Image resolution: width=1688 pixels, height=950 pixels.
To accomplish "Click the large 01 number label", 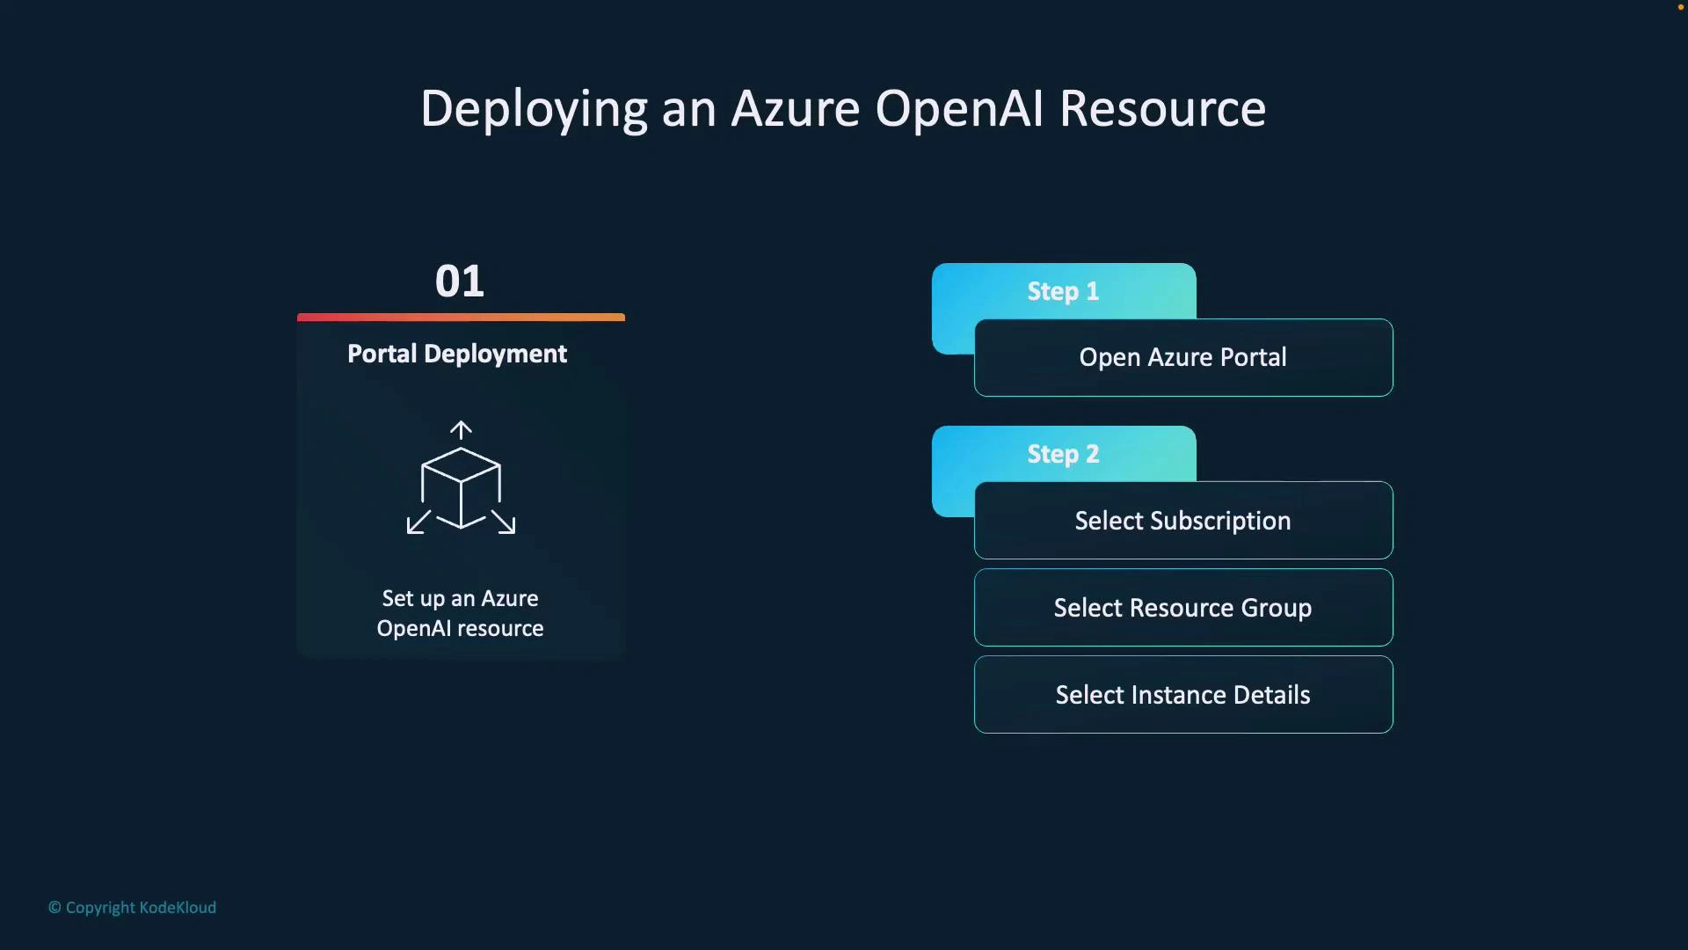I will 461,280.
